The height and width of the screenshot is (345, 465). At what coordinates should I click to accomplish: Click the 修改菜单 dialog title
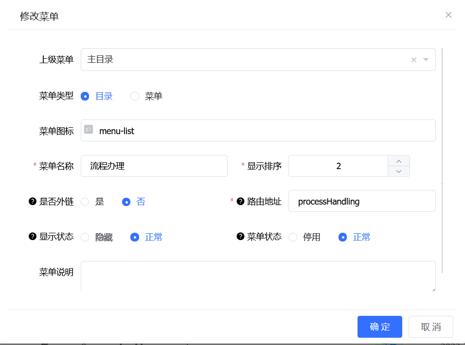pos(39,17)
